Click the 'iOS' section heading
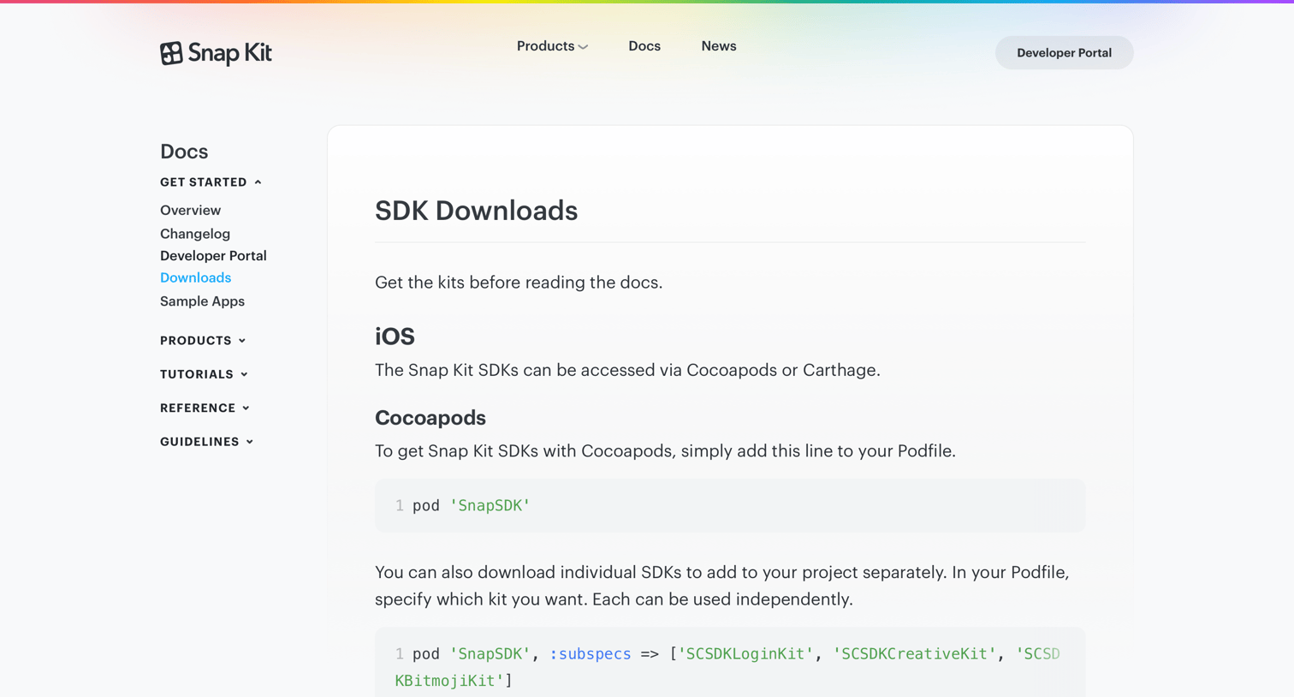This screenshot has width=1294, height=697. (395, 337)
